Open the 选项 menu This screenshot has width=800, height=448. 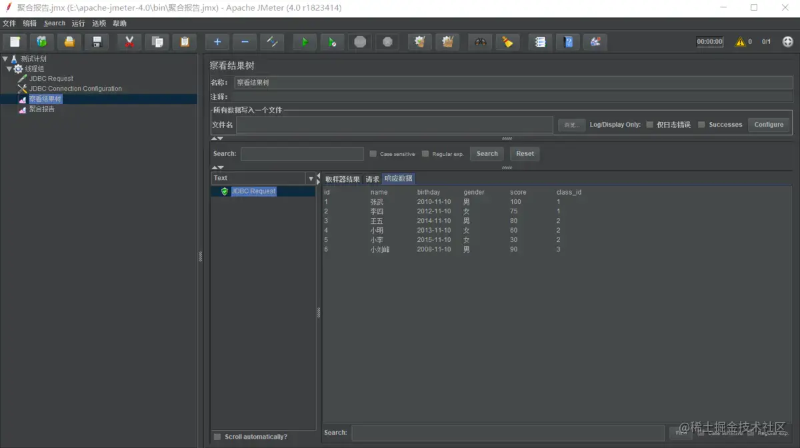coord(99,23)
